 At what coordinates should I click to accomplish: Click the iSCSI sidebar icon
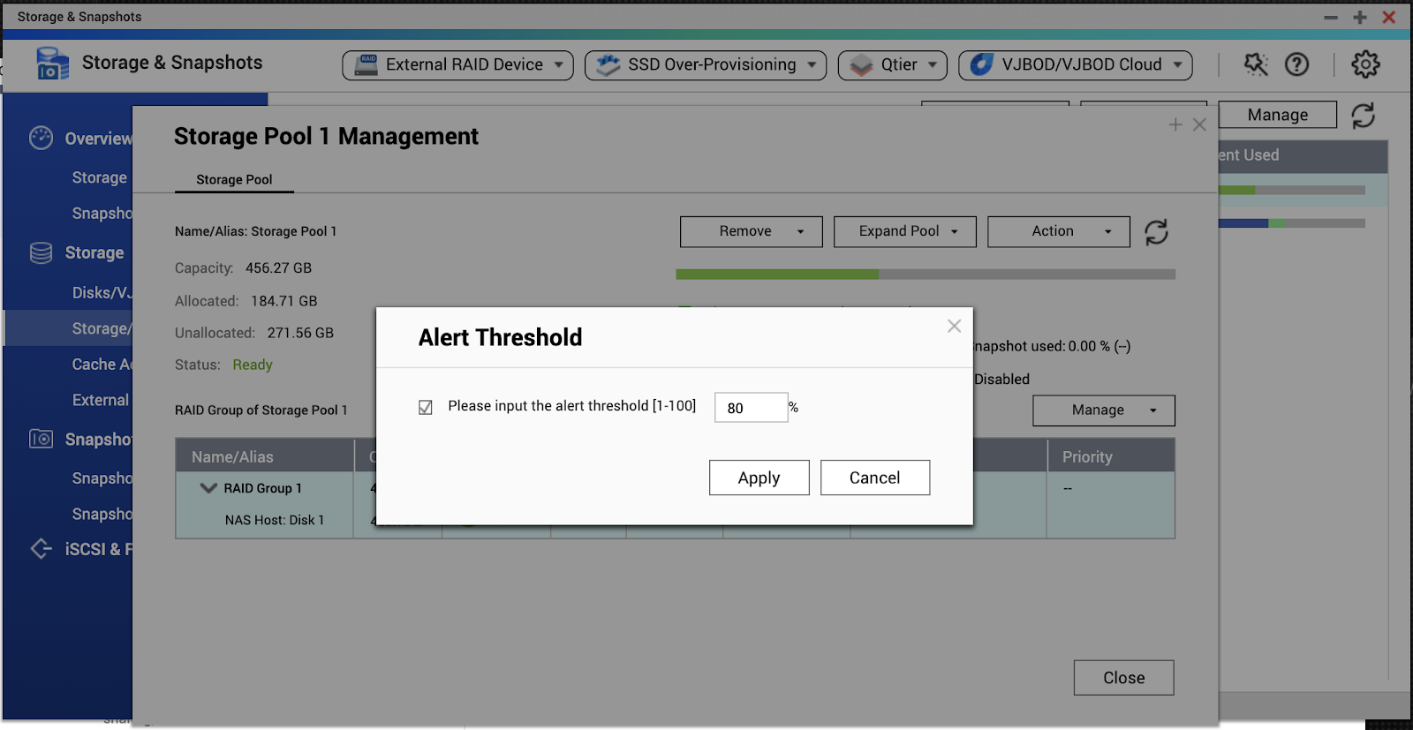[x=41, y=549]
